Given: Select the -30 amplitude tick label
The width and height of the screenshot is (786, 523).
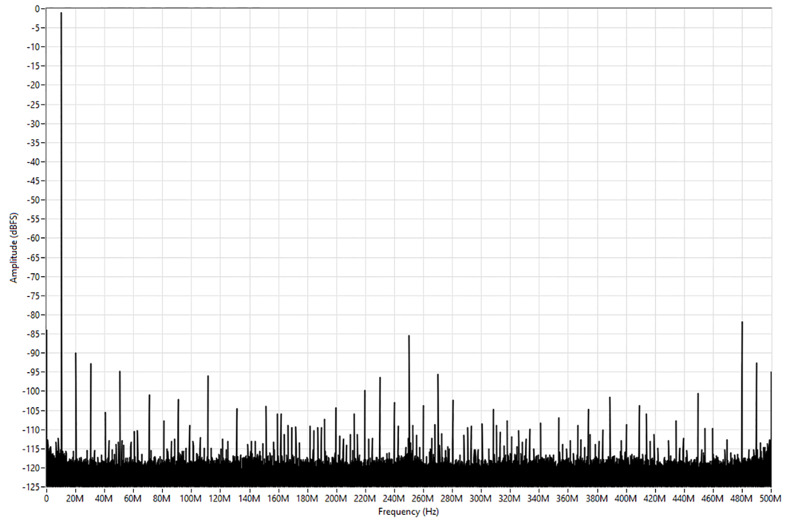Looking at the screenshot, I should coord(34,123).
